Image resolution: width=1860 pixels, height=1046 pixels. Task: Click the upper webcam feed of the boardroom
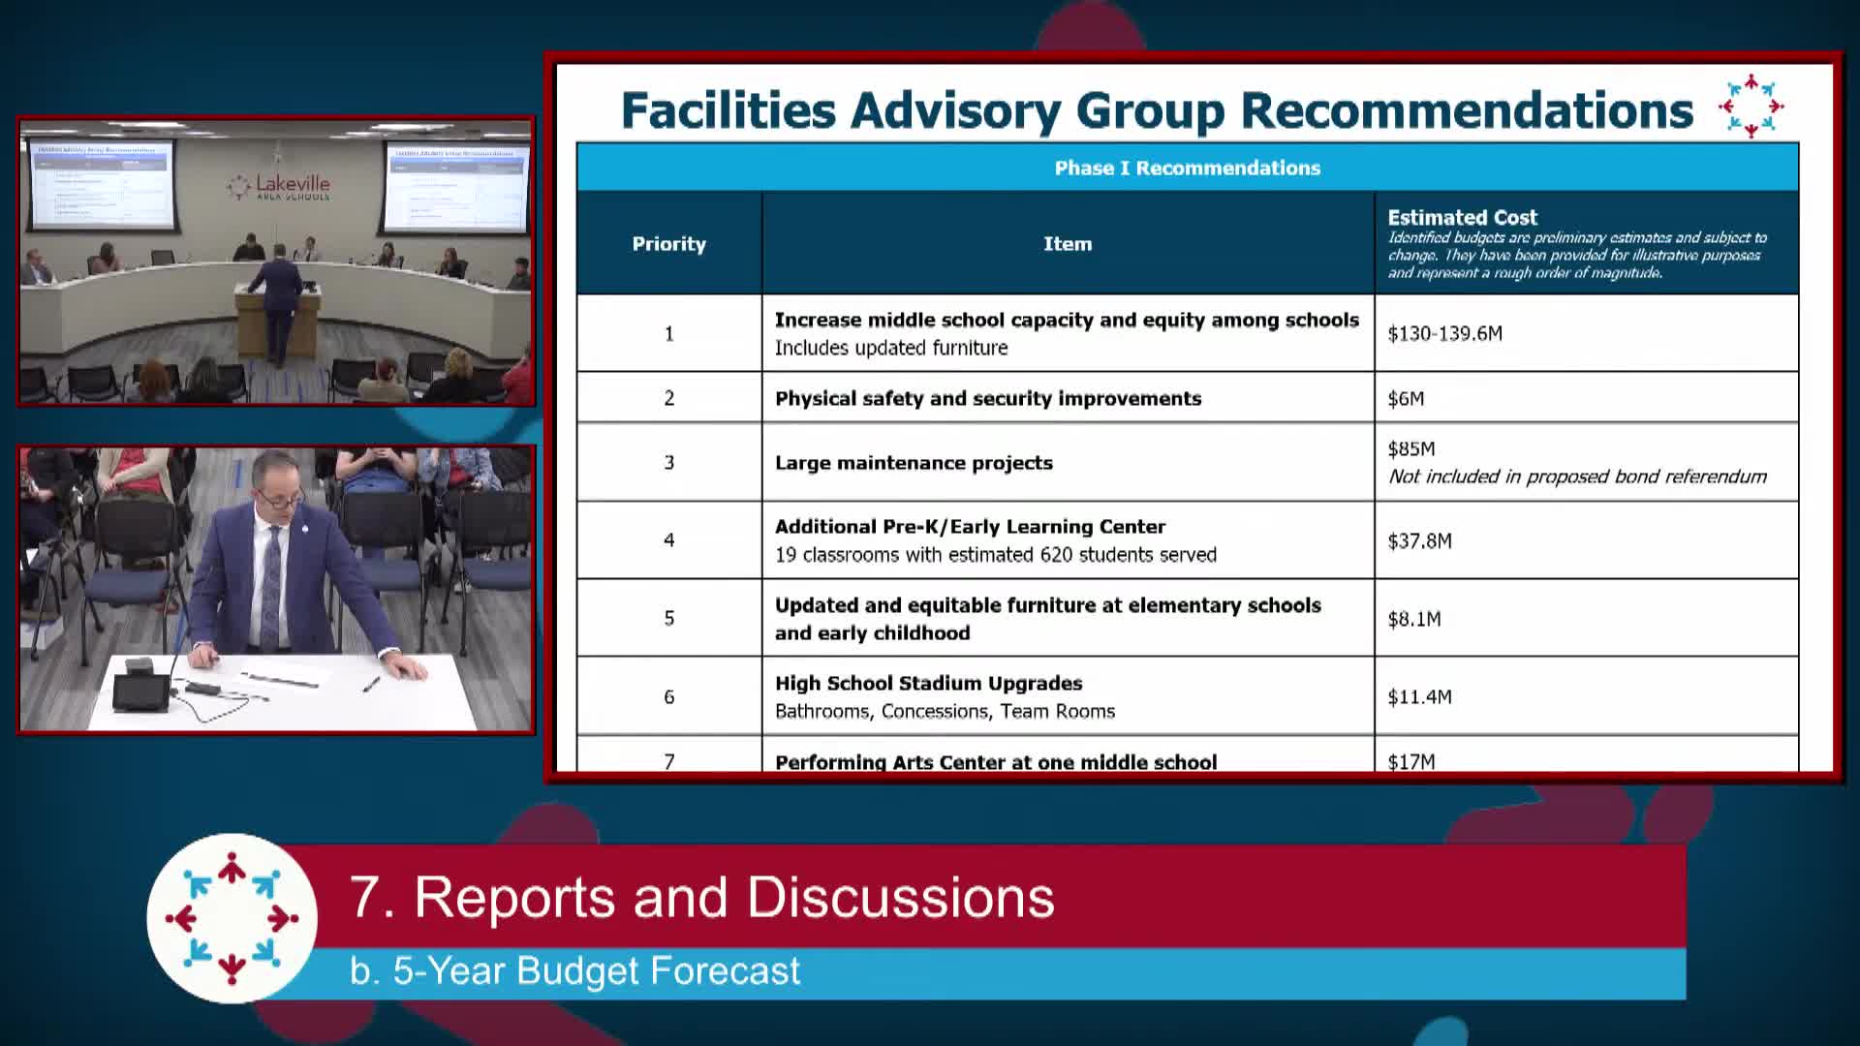click(274, 261)
